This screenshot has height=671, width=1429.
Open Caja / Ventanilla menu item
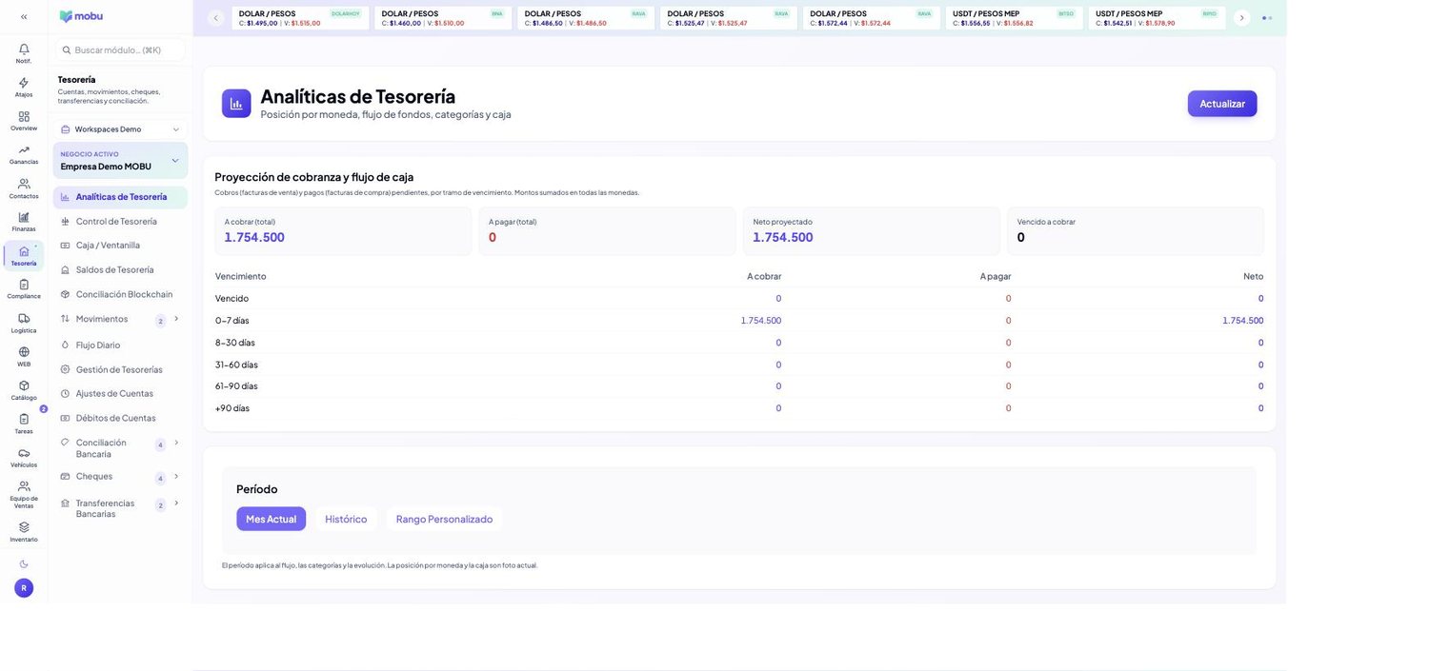[120, 246]
